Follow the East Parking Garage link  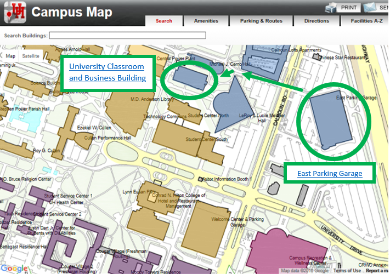330,174
